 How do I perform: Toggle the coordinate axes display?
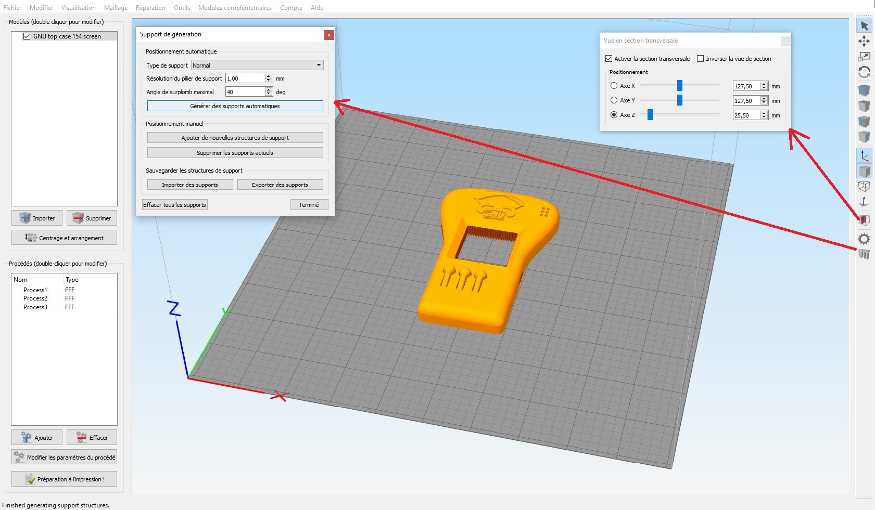tap(864, 155)
